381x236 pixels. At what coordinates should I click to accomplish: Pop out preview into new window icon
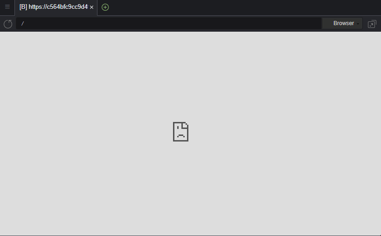[x=372, y=24]
